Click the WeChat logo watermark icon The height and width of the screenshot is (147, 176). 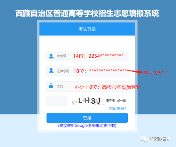[144, 139]
